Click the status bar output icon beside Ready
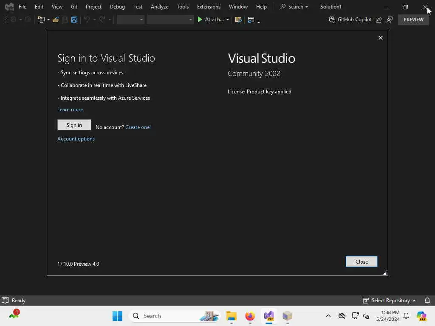435x326 pixels. point(5,300)
